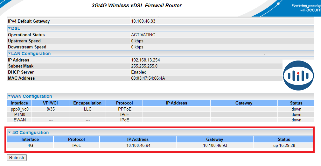Click the WAN table Encapsulation column header

click(x=87, y=103)
